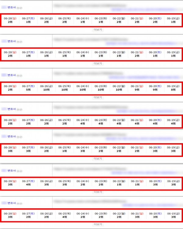Click the circled P icon above the 06-27 4위 row
The image size is (183, 229).
(21, 171)
